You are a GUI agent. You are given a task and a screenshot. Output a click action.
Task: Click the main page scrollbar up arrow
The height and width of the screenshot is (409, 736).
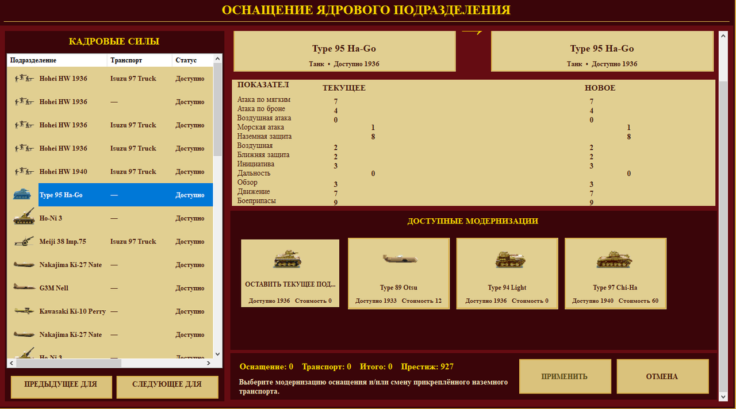[723, 36]
